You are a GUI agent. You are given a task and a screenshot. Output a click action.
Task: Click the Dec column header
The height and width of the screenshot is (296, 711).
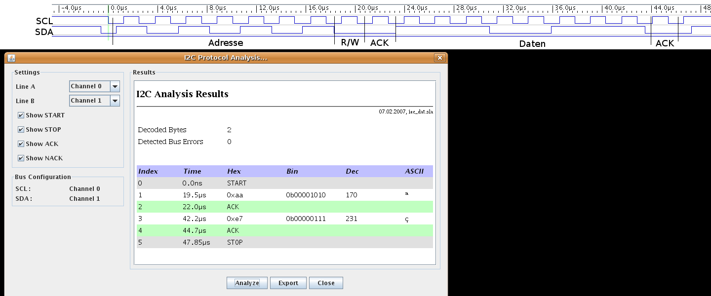coord(352,171)
